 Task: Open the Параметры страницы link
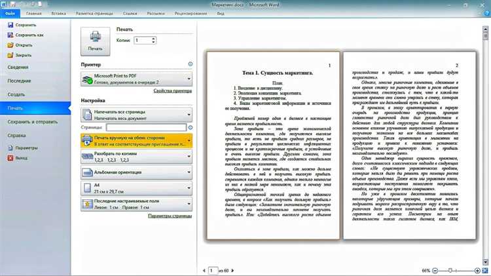click(170, 216)
